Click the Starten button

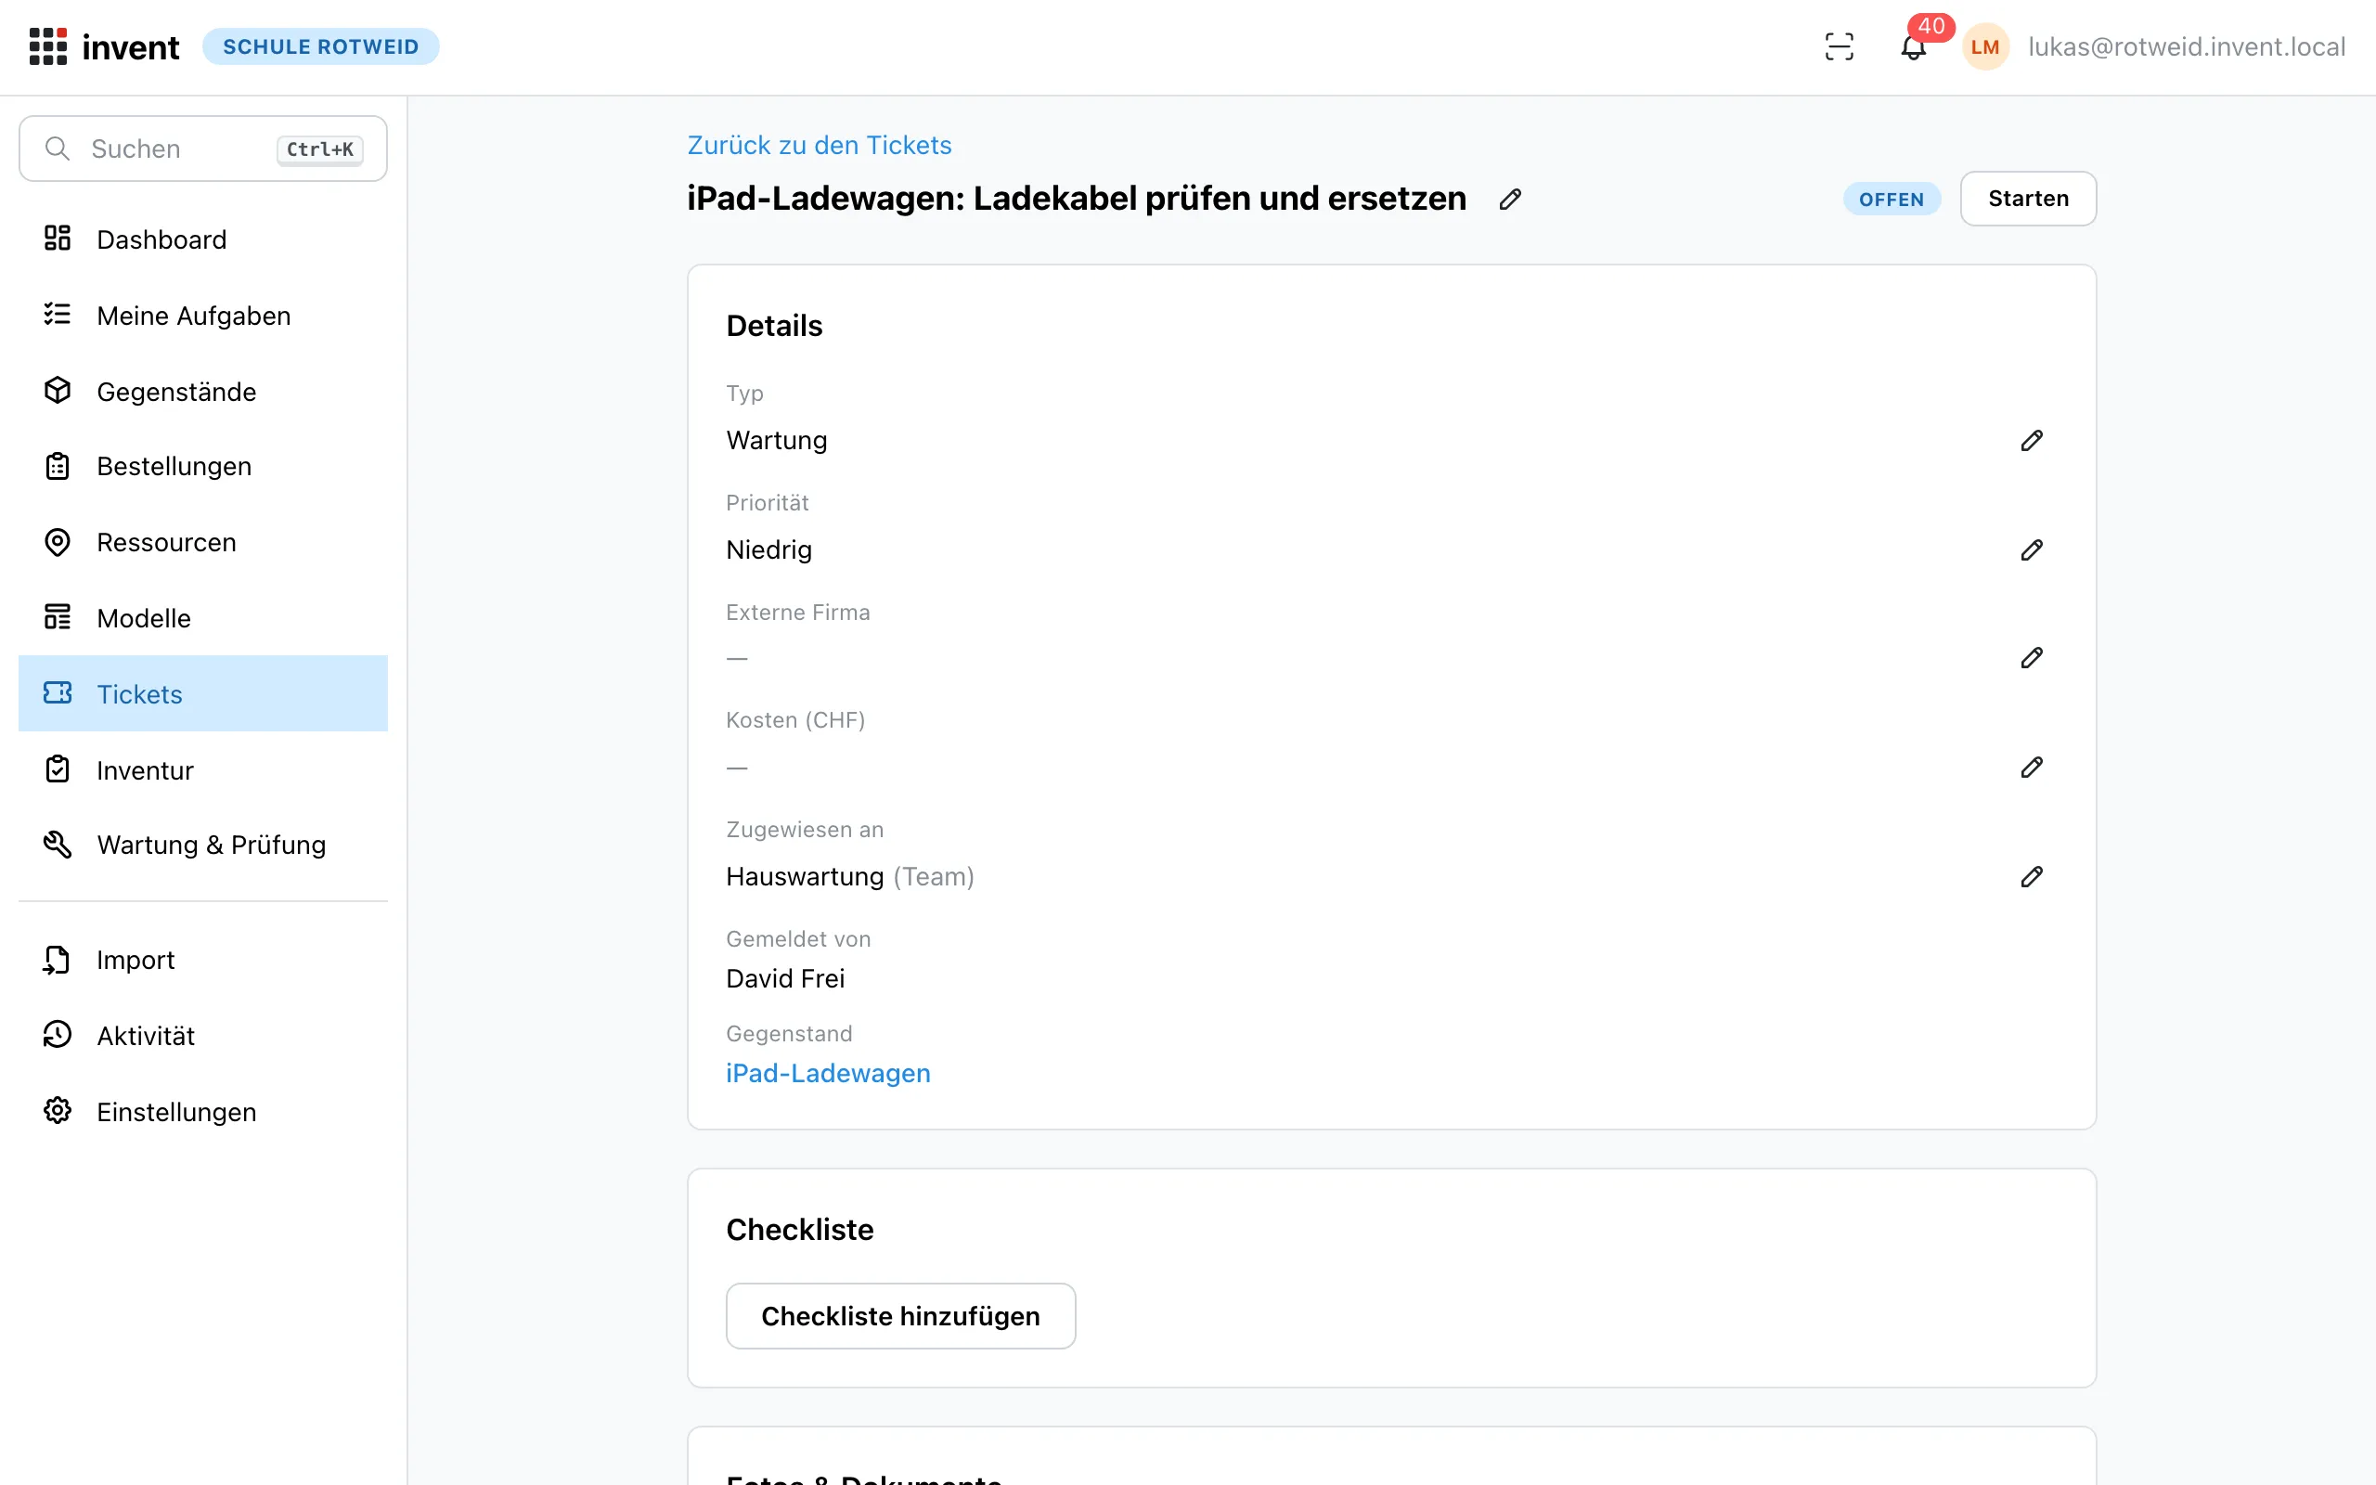(x=2027, y=199)
